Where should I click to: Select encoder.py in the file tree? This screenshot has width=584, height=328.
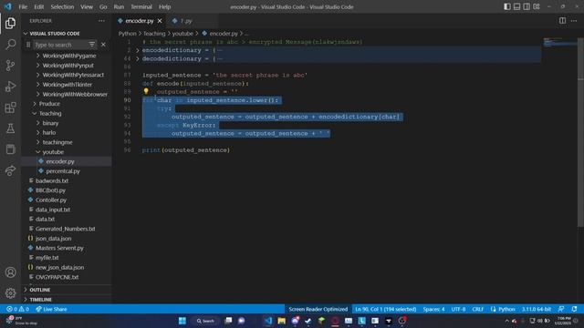tap(60, 161)
